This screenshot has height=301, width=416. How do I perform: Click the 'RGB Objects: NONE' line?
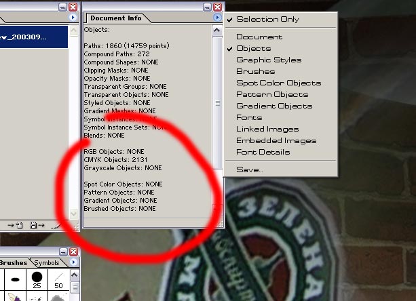pos(114,152)
